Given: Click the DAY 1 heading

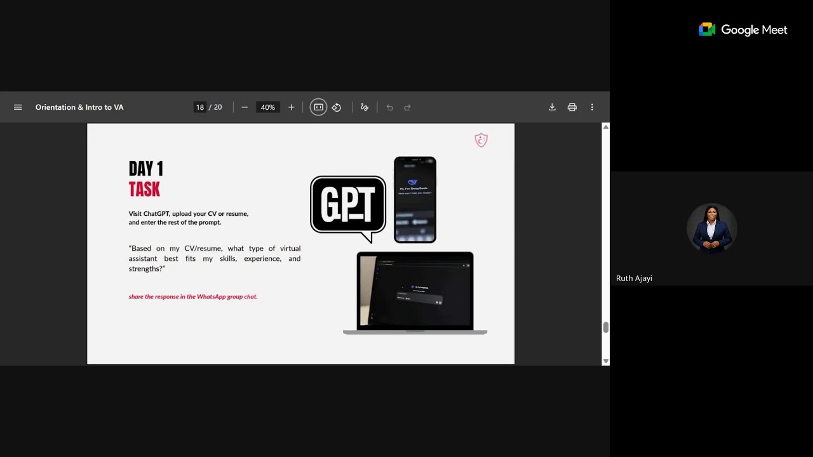Looking at the screenshot, I should coord(146,169).
